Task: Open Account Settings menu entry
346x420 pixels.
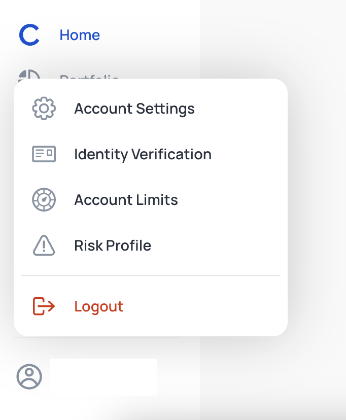Action: tap(134, 109)
